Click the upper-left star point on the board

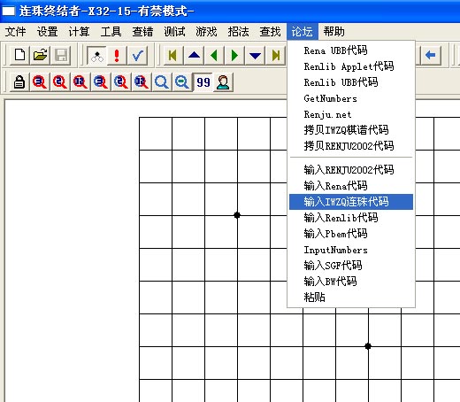(237, 215)
